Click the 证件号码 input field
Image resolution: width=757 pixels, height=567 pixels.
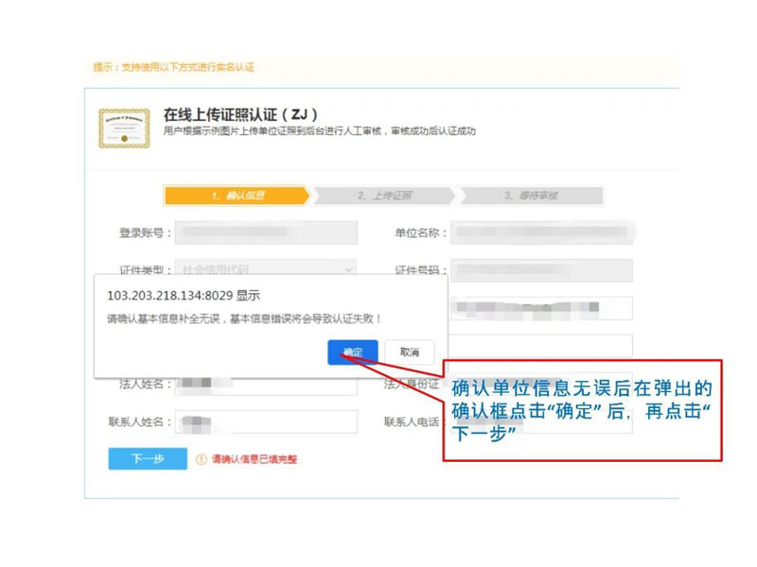click(x=541, y=270)
